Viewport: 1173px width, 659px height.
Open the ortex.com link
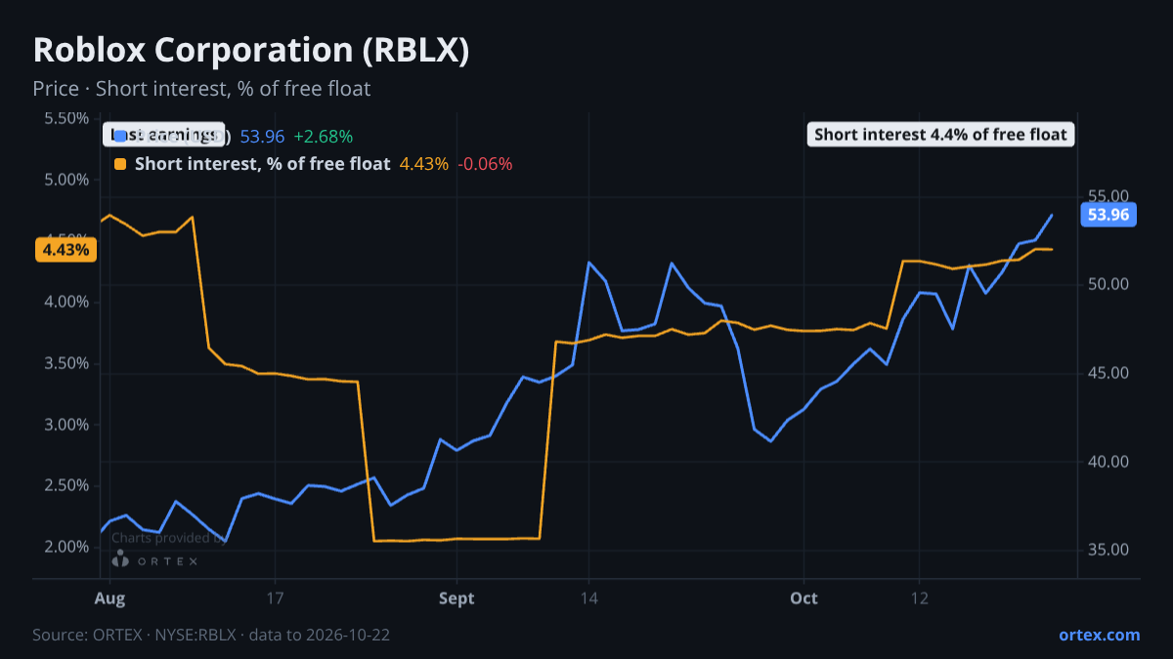pos(1099,635)
